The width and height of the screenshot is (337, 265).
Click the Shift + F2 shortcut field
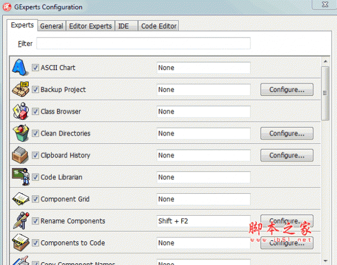point(203,221)
